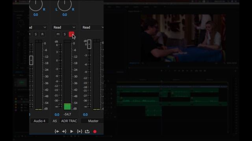Solo the ADR TRAC track
The width and height of the screenshot is (252, 141).
coord(65,34)
